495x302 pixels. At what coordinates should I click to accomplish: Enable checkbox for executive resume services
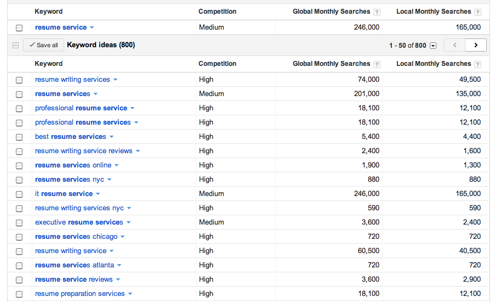(20, 223)
